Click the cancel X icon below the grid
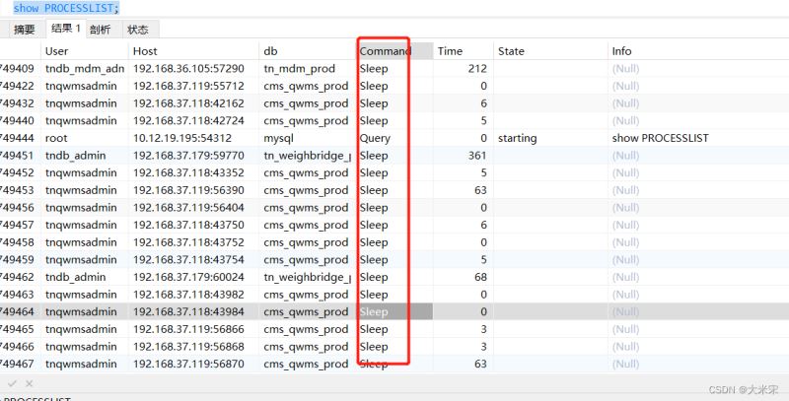 tap(30, 383)
